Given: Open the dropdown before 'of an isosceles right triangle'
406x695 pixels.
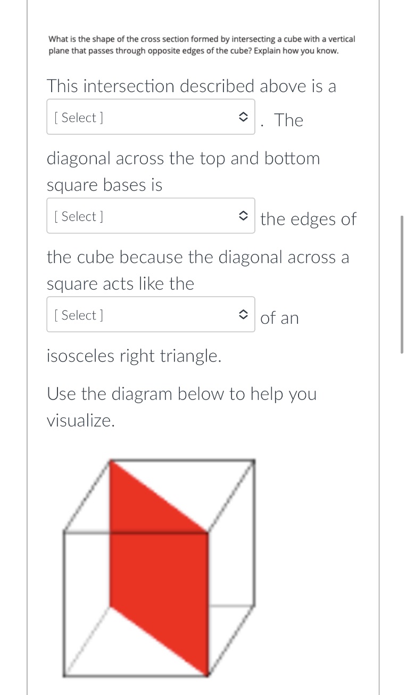Looking at the screenshot, I should click(151, 314).
